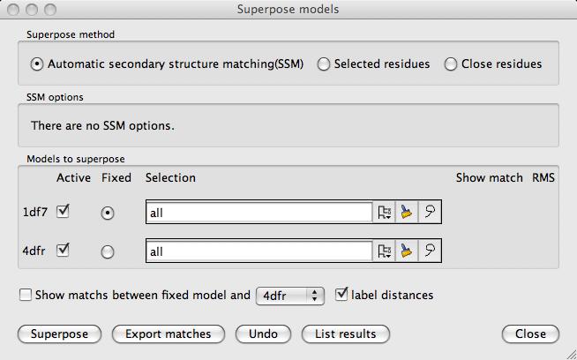577x360 pixels.
Task: Uncheck the Active checkbox for 4dfr
Action: [62, 250]
